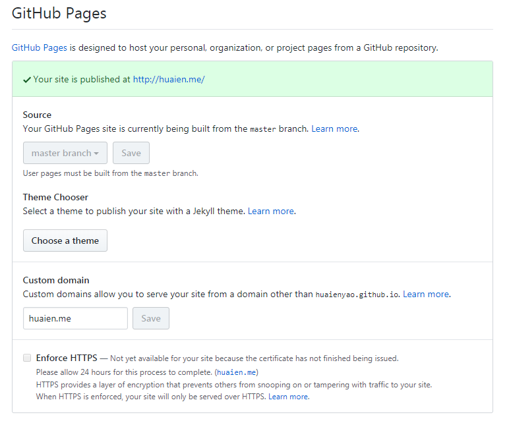The width and height of the screenshot is (509, 423).
Task: Click the Source section heading
Action: click(37, 115)
